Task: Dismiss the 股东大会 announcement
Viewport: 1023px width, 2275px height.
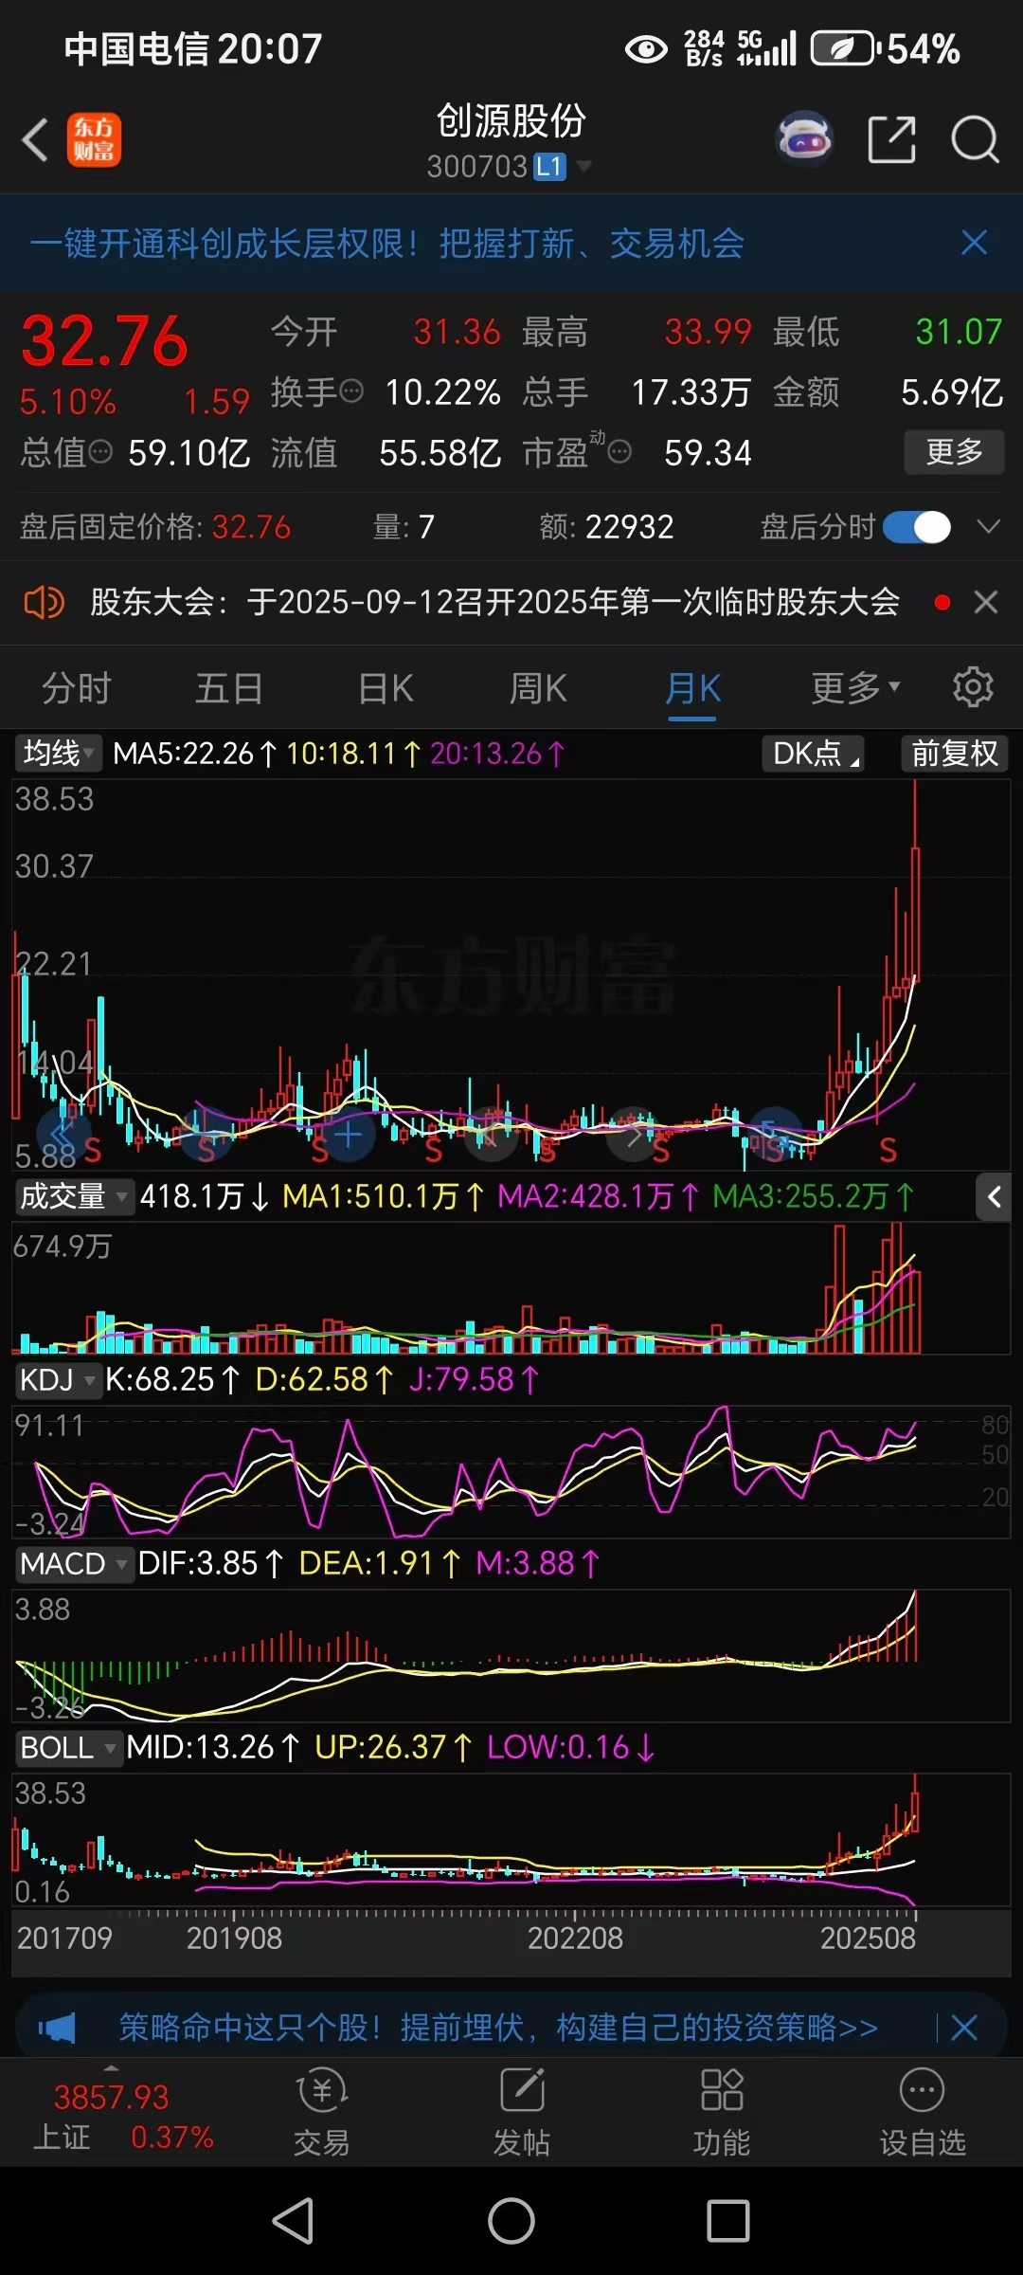Action: coord(986,602)
